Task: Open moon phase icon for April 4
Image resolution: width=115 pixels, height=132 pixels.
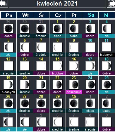Action: 107,29
